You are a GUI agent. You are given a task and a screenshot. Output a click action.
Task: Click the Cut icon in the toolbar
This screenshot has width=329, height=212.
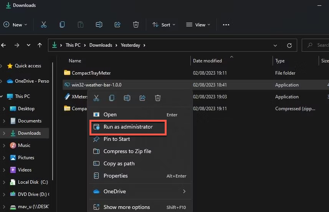[43, 24]
